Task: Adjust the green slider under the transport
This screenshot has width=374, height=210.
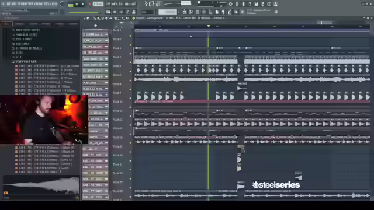Action: tap(84, 12)
